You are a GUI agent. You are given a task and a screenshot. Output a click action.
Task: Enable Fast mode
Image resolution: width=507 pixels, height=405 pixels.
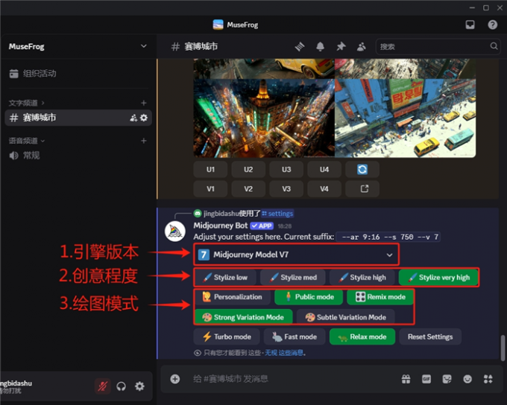click(x=295, y=337)
